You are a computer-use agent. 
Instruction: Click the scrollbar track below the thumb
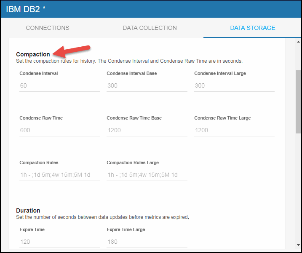(x=298, y=189)
